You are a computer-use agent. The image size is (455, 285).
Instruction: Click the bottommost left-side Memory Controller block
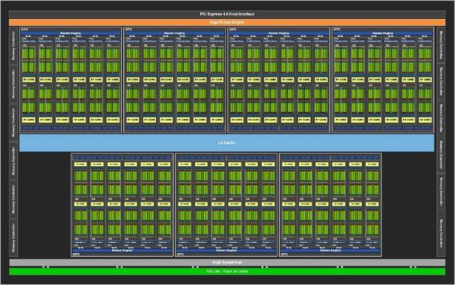(13, 237)
